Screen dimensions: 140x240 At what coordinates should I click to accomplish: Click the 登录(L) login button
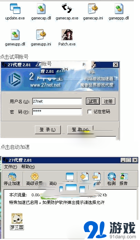click(x=48, y=130)
